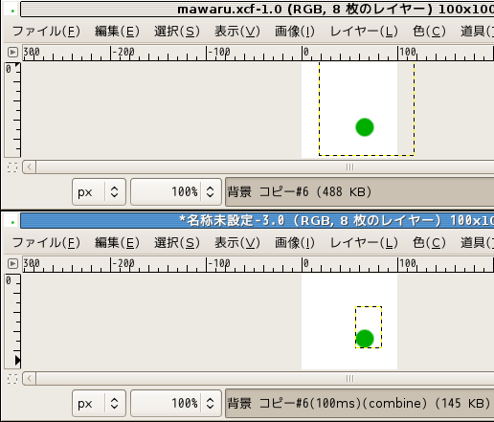
Task: Click the window icon of the mawaru.xcf title bar
Action: pos(12,11)
